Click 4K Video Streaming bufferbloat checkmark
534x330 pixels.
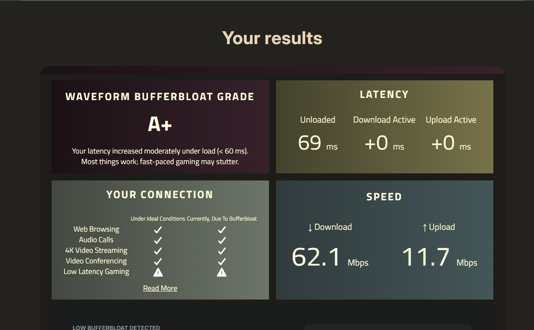click(x=222, y=251)
